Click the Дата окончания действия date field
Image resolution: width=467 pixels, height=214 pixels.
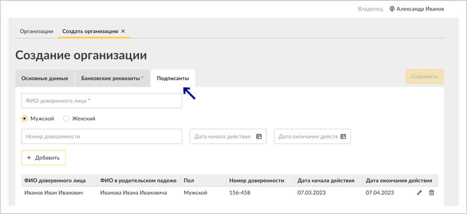pyautogui.click(x=312, y=136)
